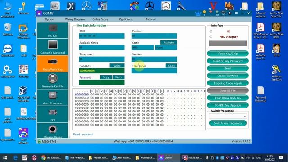Switch to the Chrome skc calculator taskbar window

pyautogui.click(x=51, y=158)
